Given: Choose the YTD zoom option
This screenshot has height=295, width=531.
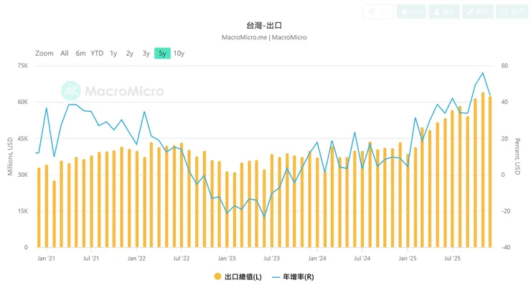Looking at the screenshot, I should coord(97,54).
